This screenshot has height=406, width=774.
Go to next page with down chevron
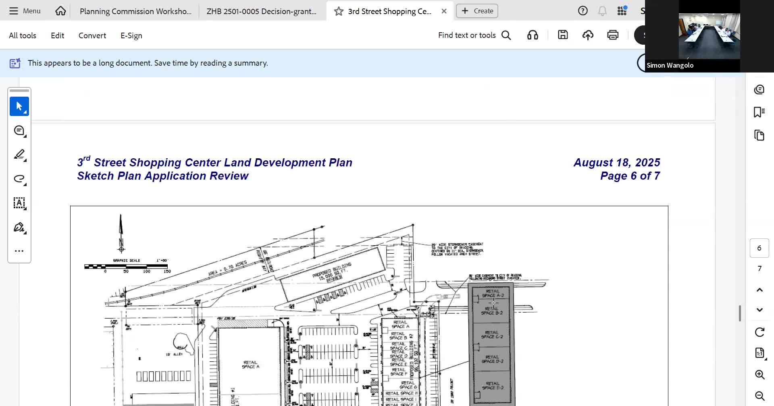pyautogui.click(x=759, y=310)
